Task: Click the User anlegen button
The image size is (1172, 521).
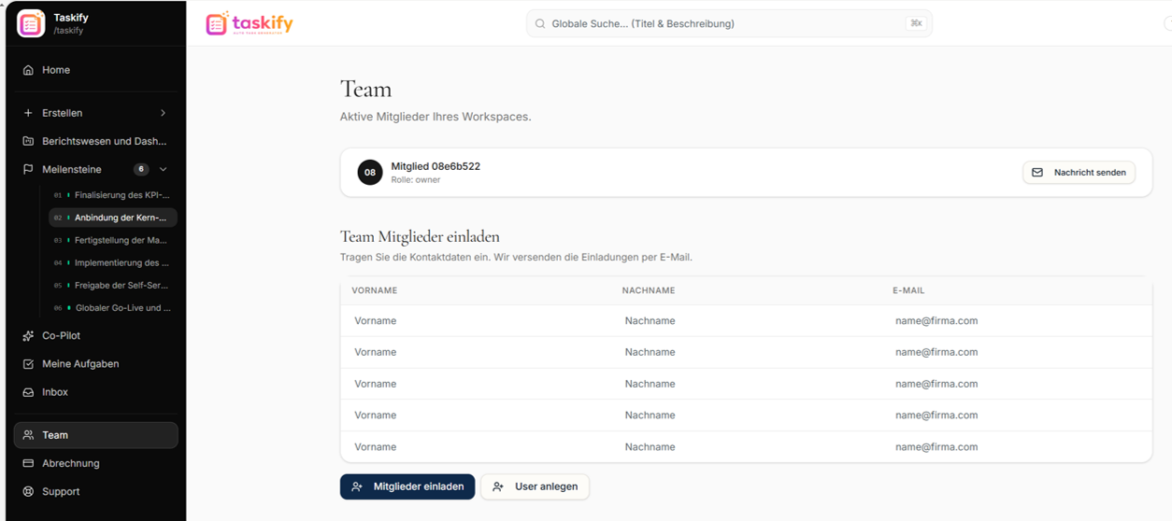Action: [535, 486]
